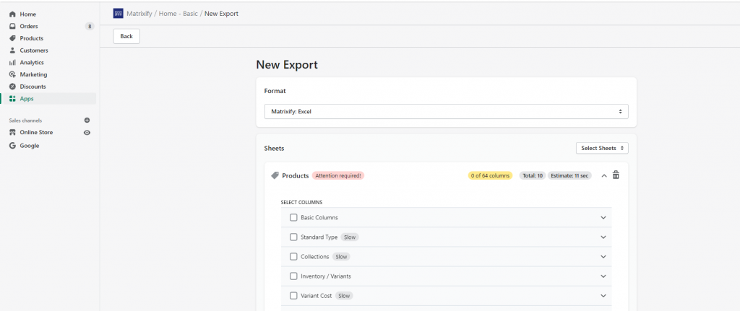
Task: Click the Marketing target icon
Action: 13,74
